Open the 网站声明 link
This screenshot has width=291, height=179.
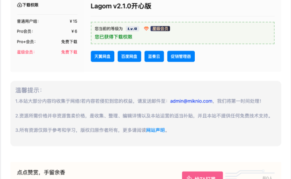click(155, 130)
